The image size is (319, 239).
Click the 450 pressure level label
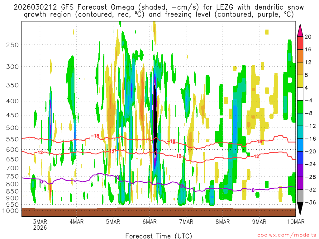12,115
